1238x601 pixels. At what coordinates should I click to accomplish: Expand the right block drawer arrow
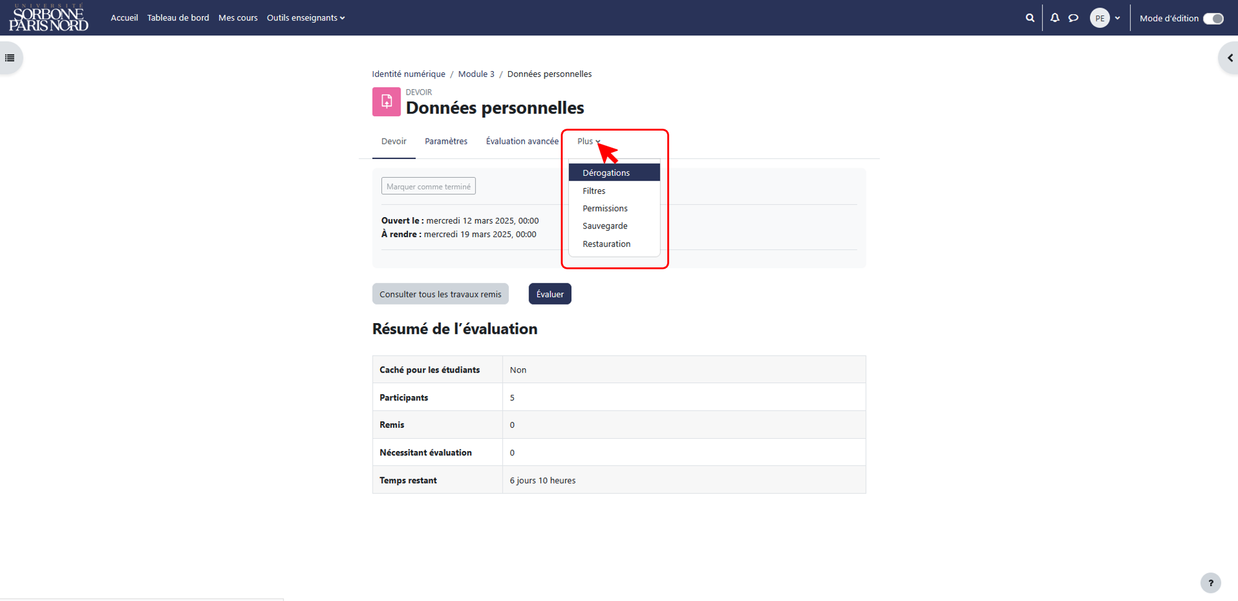coord(1229,58)
